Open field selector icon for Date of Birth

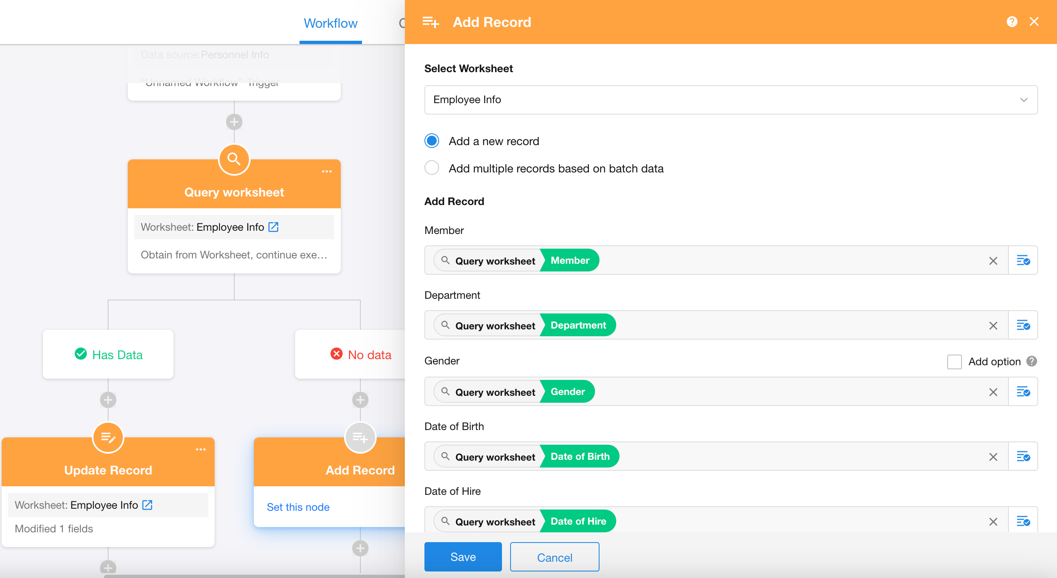[x=1023, y=456]
